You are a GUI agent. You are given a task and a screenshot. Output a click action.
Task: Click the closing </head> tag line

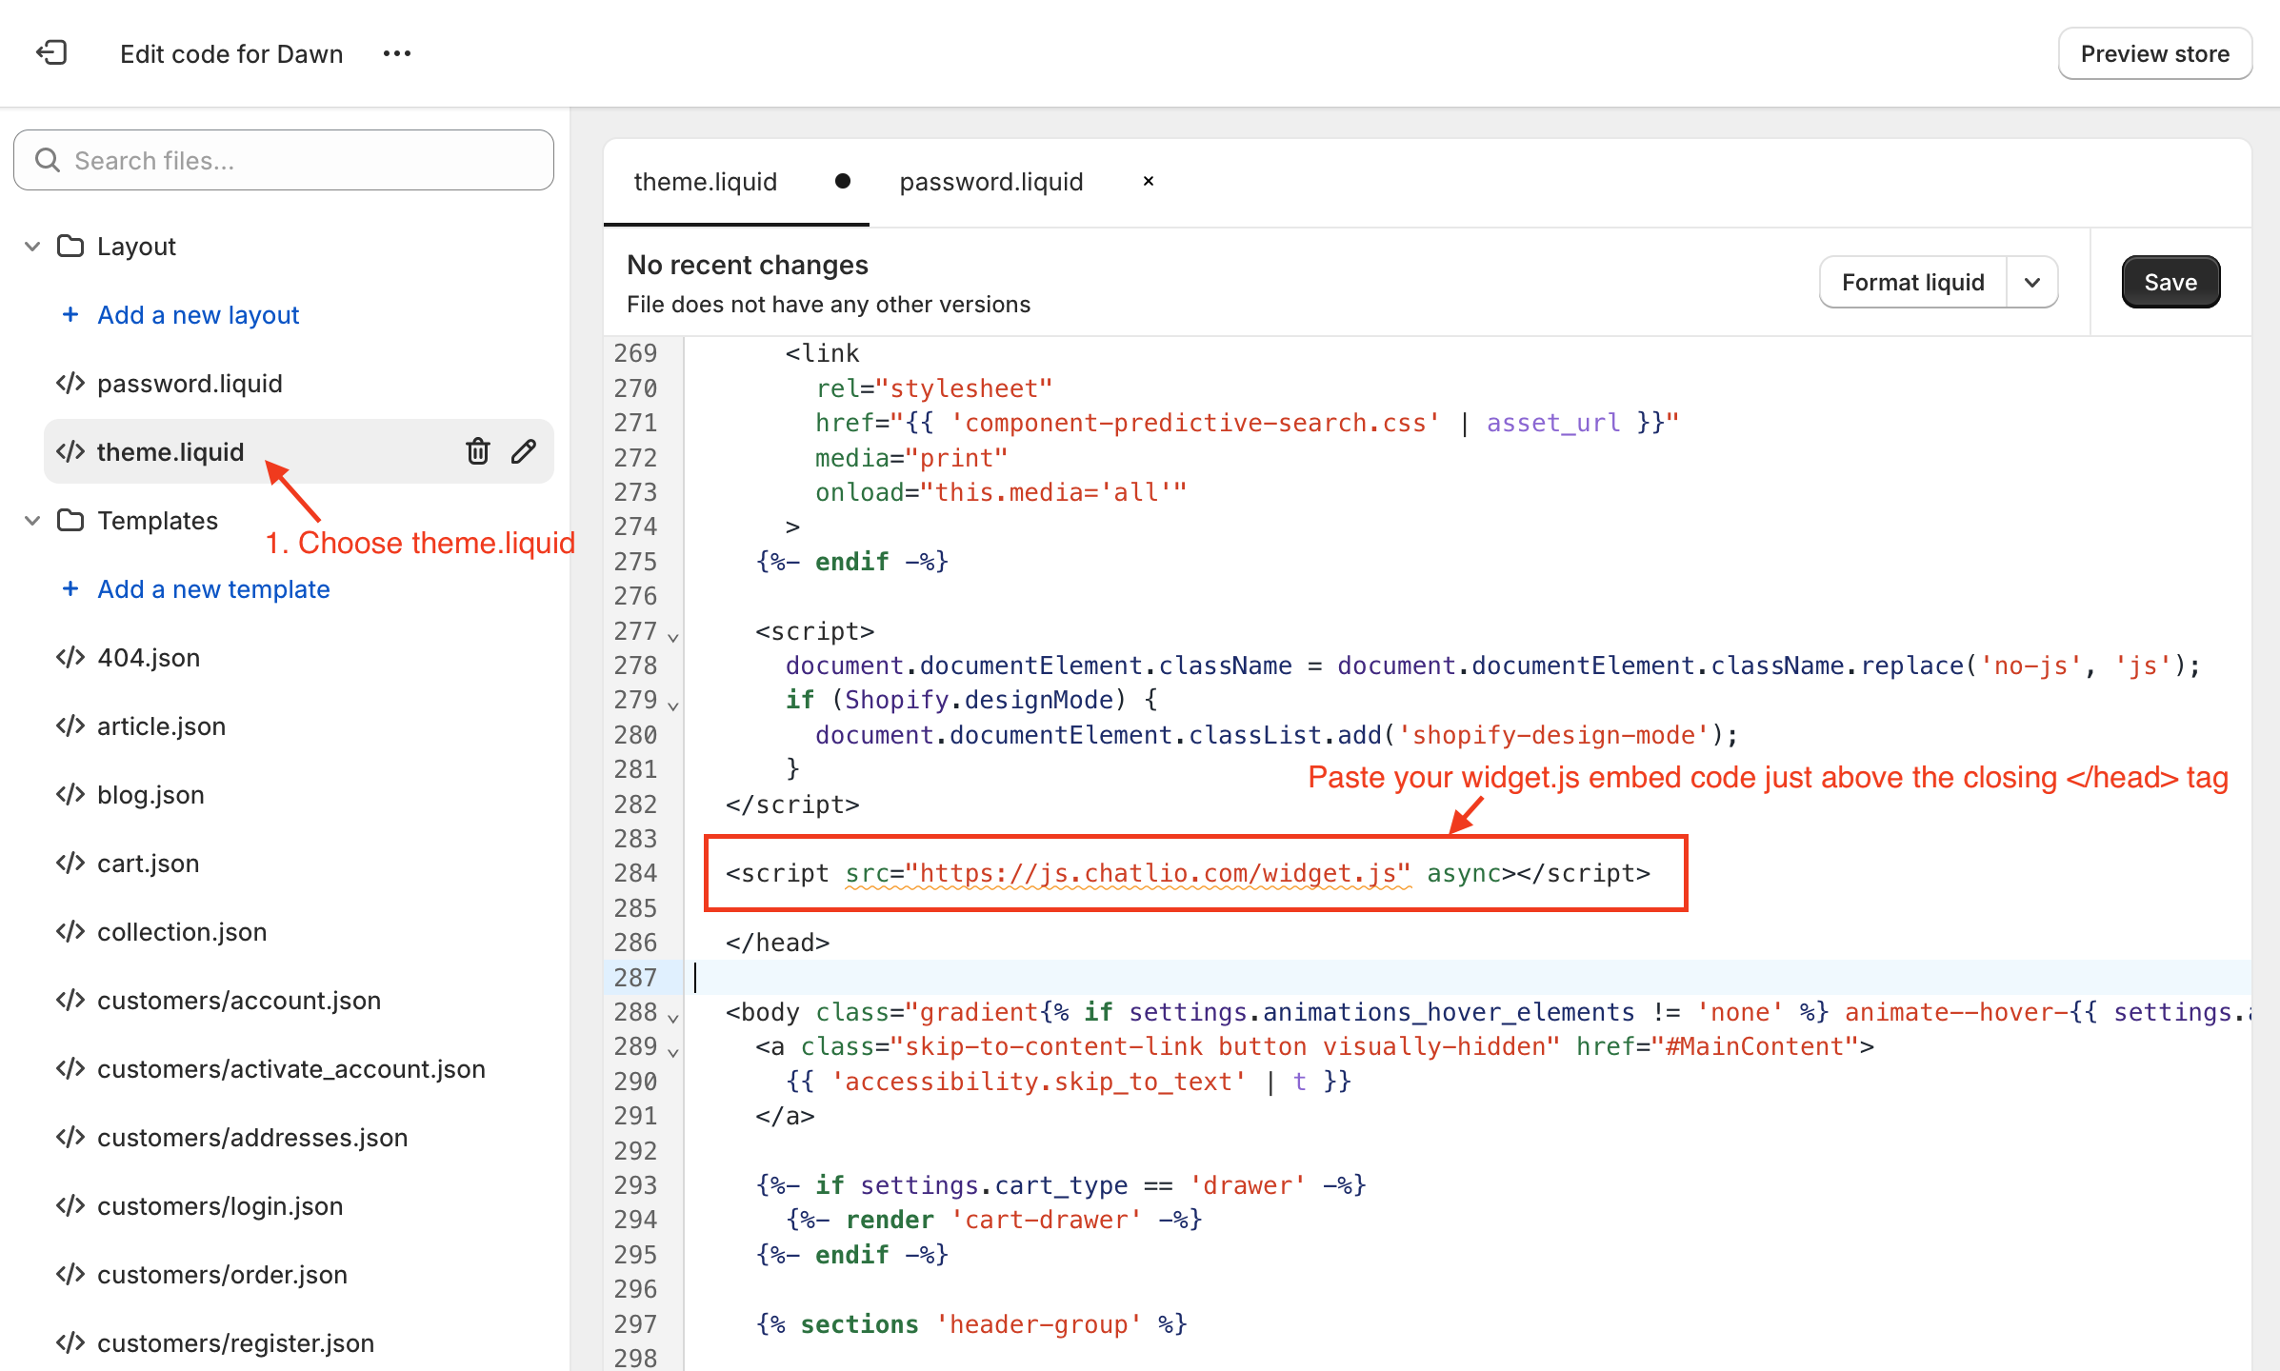(x=778, y=943)
